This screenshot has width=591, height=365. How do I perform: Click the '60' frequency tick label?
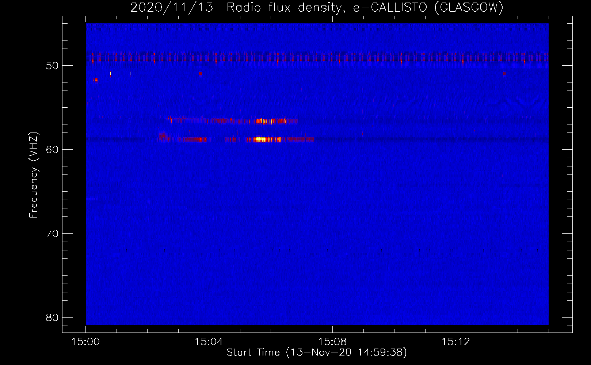point(52,150)
